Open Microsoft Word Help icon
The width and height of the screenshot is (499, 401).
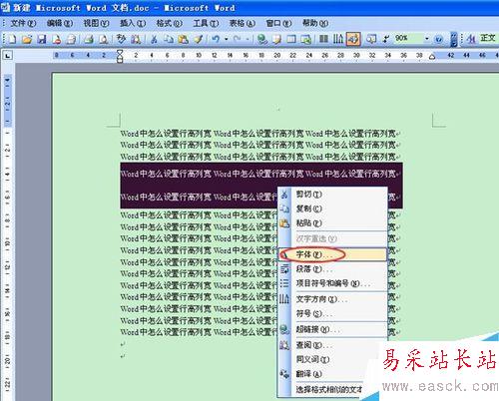[x=439, y=39]
